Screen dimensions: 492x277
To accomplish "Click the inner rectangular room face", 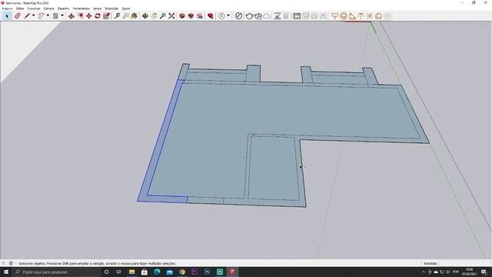I will point(274,168).
